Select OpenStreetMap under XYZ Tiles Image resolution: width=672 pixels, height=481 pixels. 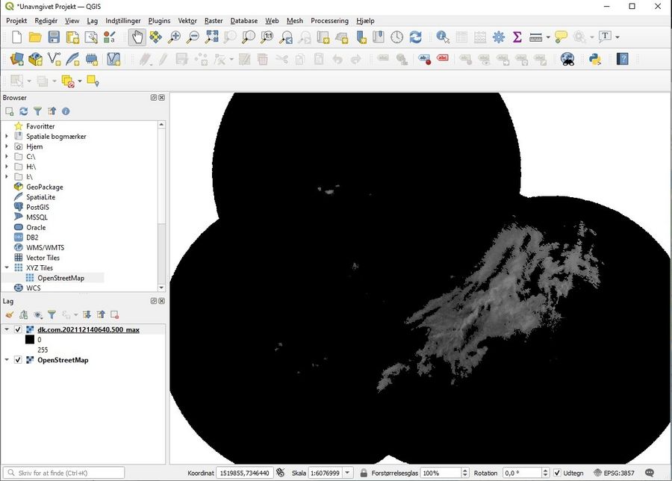[x=60, y=278]
